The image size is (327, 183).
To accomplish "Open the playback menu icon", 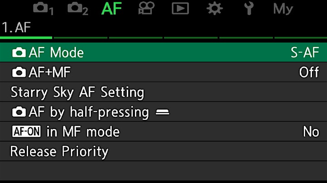I will coord(180,9).
